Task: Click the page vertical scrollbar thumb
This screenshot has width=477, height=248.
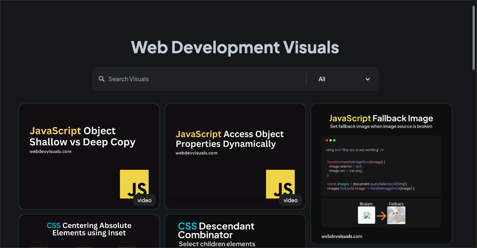Action: pos(474,36)
